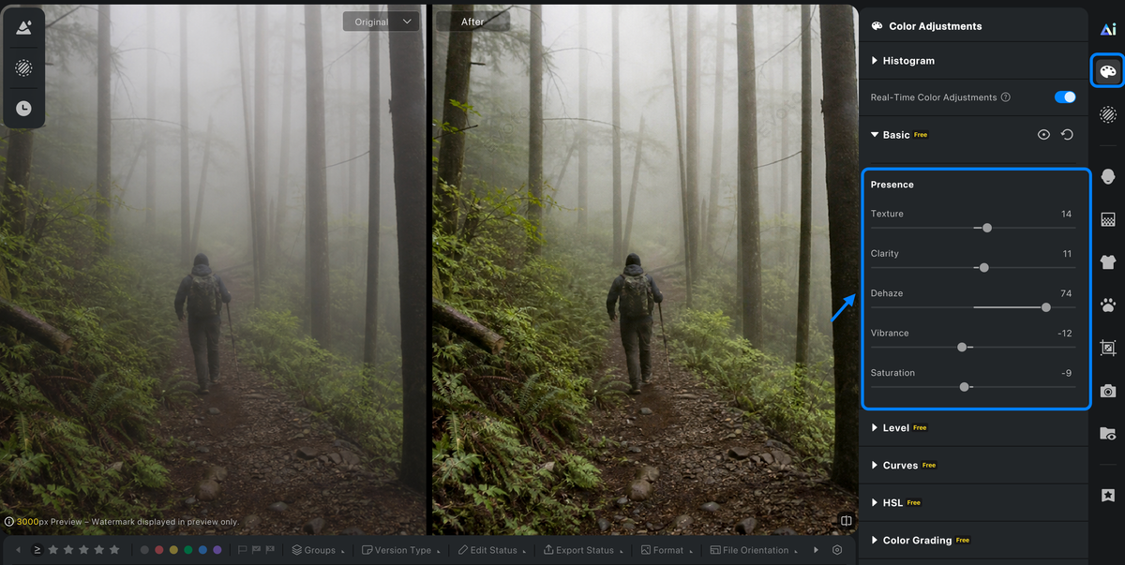Select the second flag filter icon
The height and width of the screenshot is (565, 1125).
point(255,550)
